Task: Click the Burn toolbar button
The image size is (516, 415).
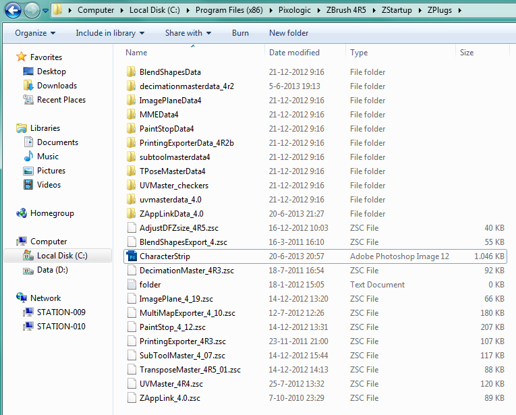Action: pos(240,33)
